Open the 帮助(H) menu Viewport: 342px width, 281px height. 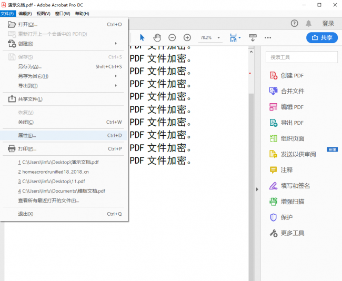point(82,14)
